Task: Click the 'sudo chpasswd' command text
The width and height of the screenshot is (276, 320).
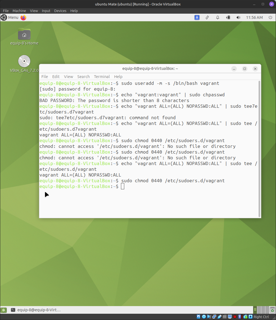Action: [207, 95]
